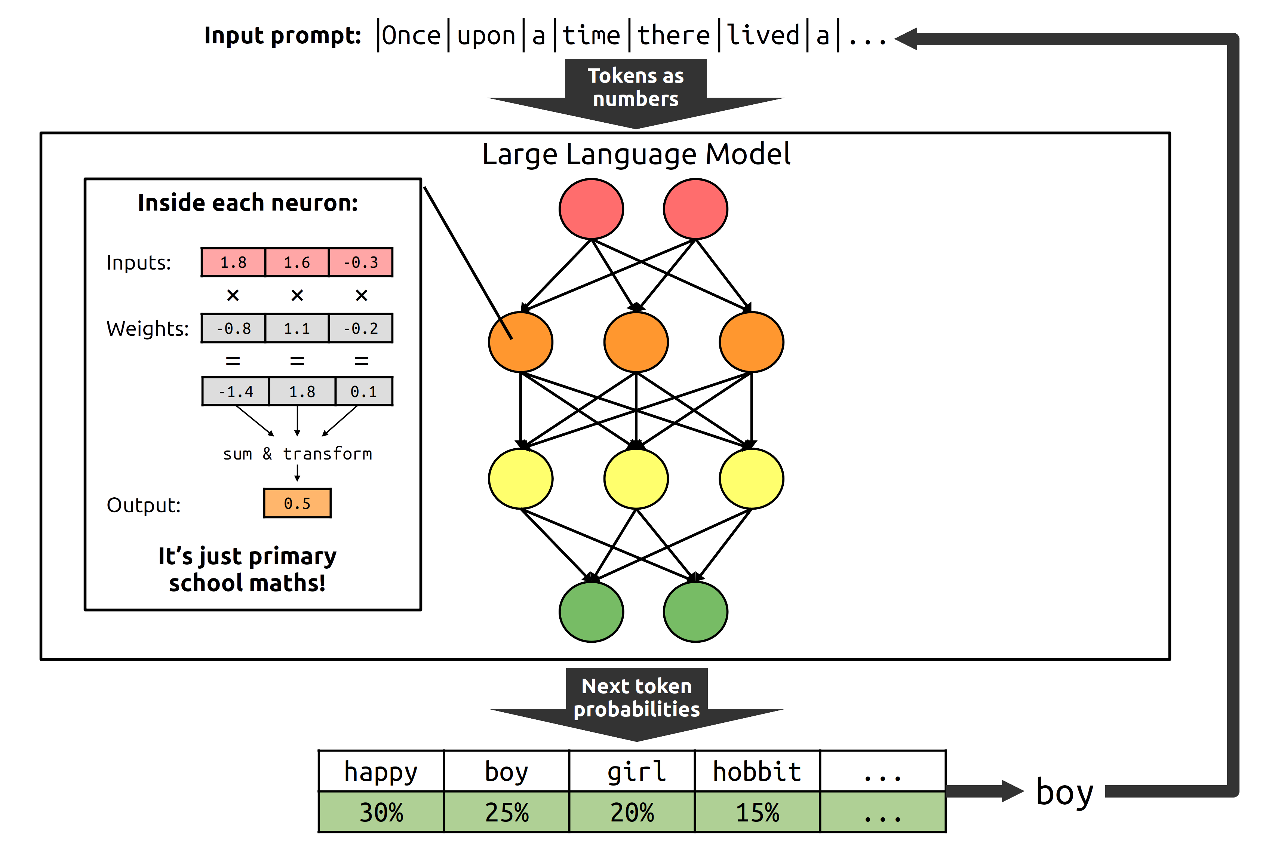Click the 'lived' token in the prompt
This screenshot has width=1272, height=848.
pos(763,36)
